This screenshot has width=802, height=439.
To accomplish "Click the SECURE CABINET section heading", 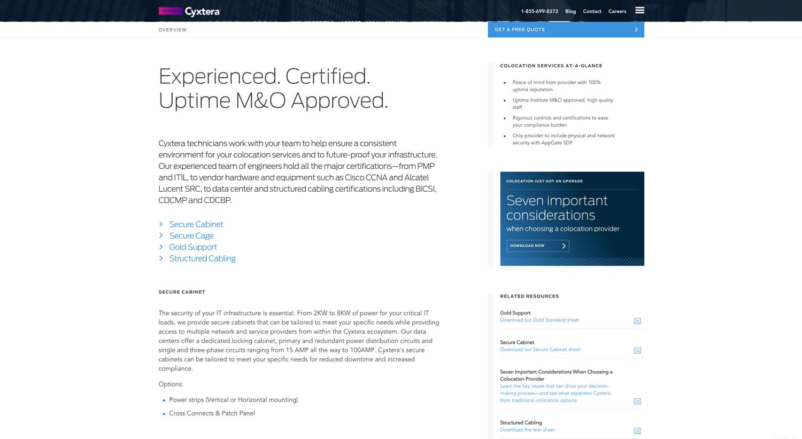I will pos(182,292).
